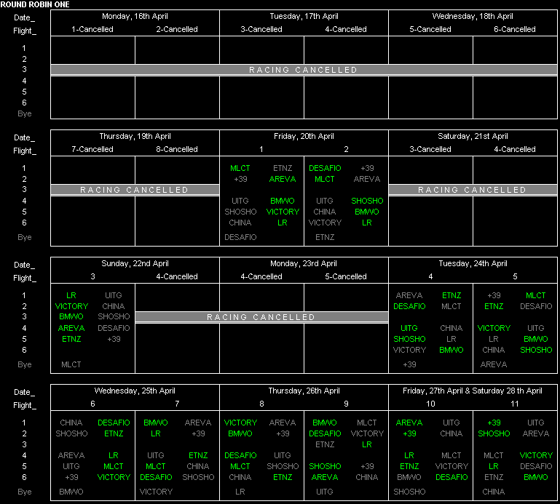
Task: Select grey ETNZ in flight 9
Action: click(325, 444)
